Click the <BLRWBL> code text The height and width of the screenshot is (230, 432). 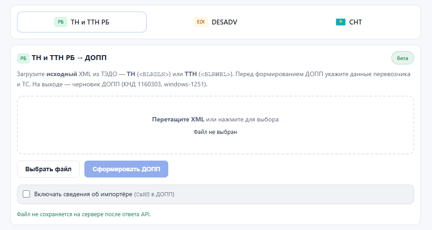pos(216,74)
